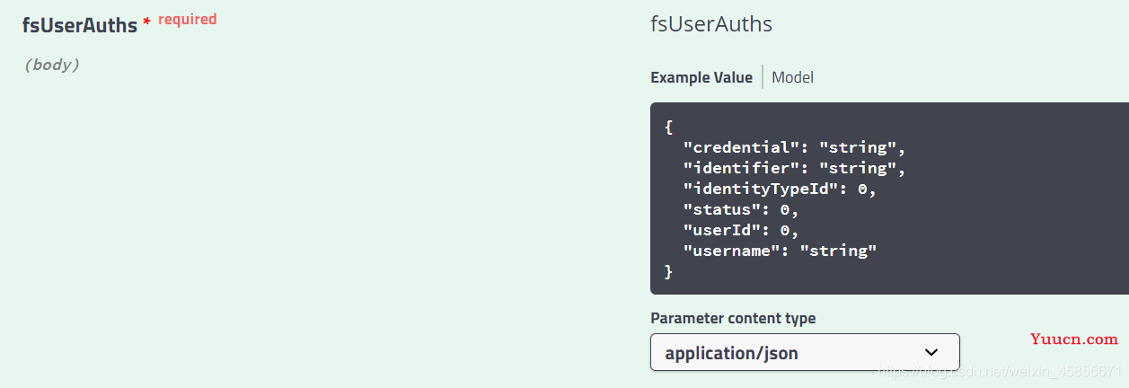Click the "credential": "string" line
The height and width of the screenshot is (388, 1129).
pyautogui.click(x=795, y=147)
